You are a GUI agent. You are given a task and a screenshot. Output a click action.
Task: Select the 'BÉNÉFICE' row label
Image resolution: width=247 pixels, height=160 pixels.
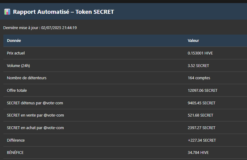[x=15, y=152]
